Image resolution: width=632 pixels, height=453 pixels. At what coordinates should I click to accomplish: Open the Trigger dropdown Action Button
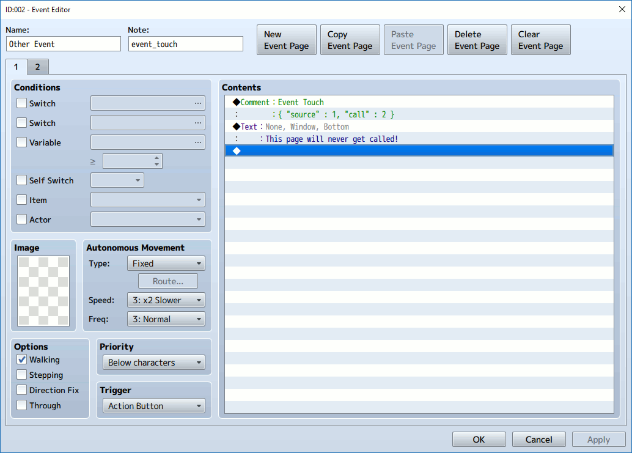154,406
